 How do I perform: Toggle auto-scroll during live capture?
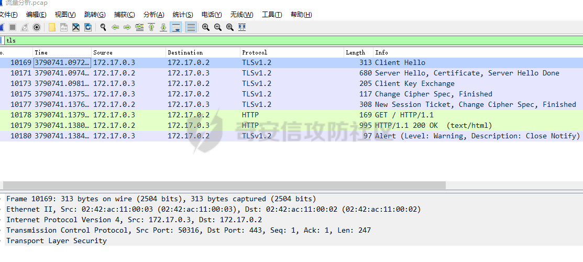pos(176,27)
